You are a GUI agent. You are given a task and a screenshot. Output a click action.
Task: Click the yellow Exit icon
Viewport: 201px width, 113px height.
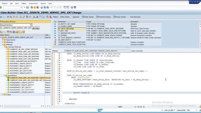click(x=35, y=8)
